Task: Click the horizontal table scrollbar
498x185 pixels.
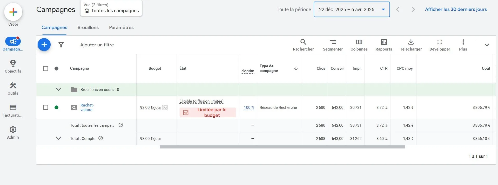Action: point(282,147)
